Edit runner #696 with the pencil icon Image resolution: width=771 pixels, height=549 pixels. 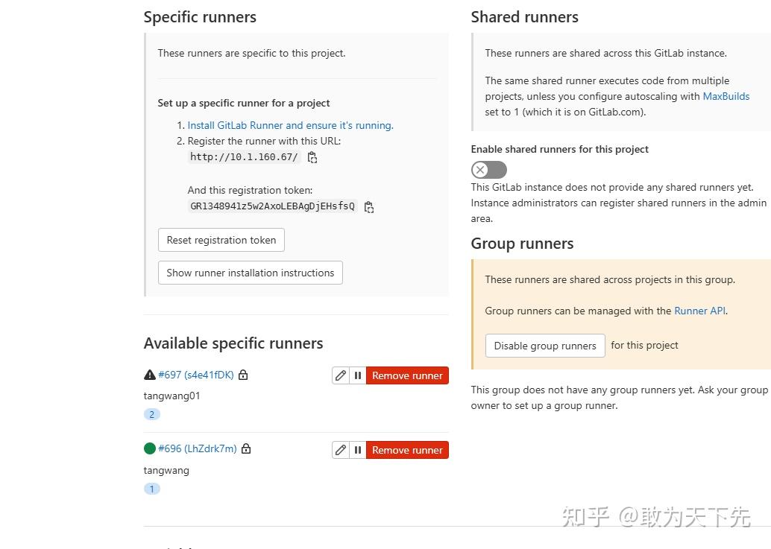341,449
